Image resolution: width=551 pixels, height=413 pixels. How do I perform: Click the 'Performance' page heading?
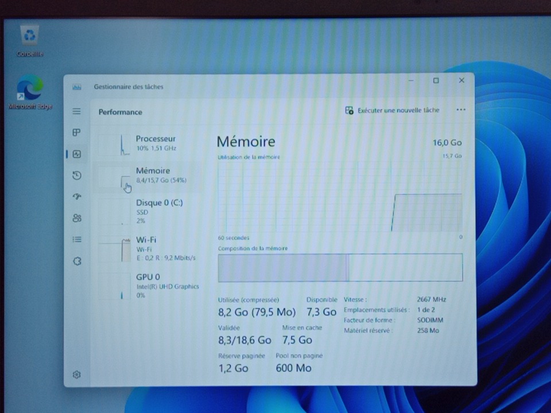point(120,112)
